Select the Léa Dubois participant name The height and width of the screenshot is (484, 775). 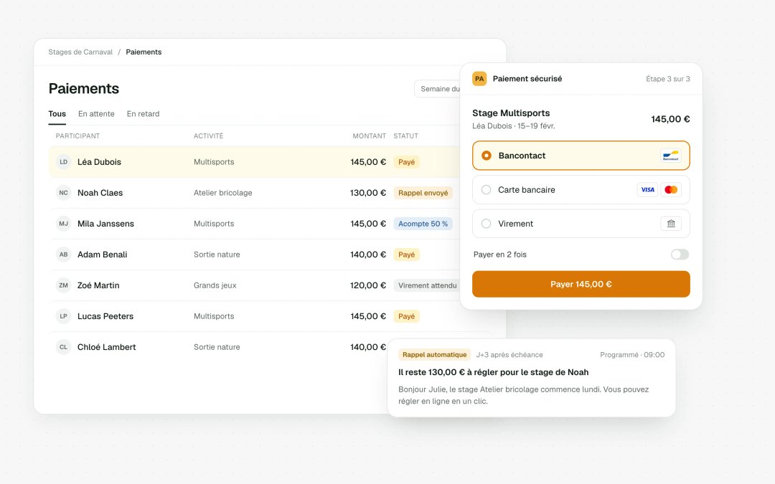[x=99, y=162]
